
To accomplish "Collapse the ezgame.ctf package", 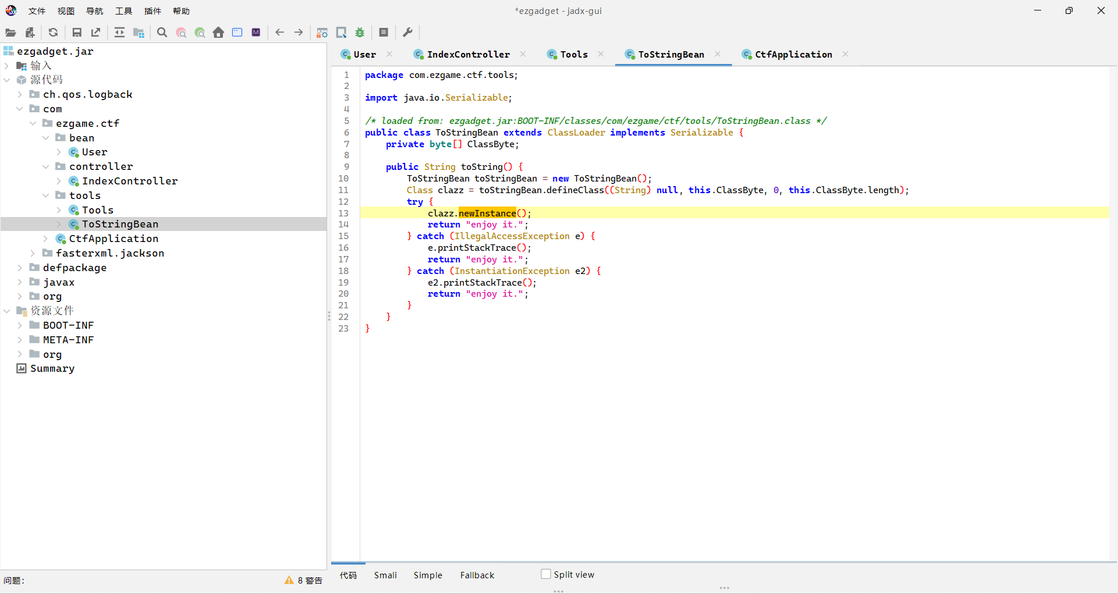I will [33, 123].
